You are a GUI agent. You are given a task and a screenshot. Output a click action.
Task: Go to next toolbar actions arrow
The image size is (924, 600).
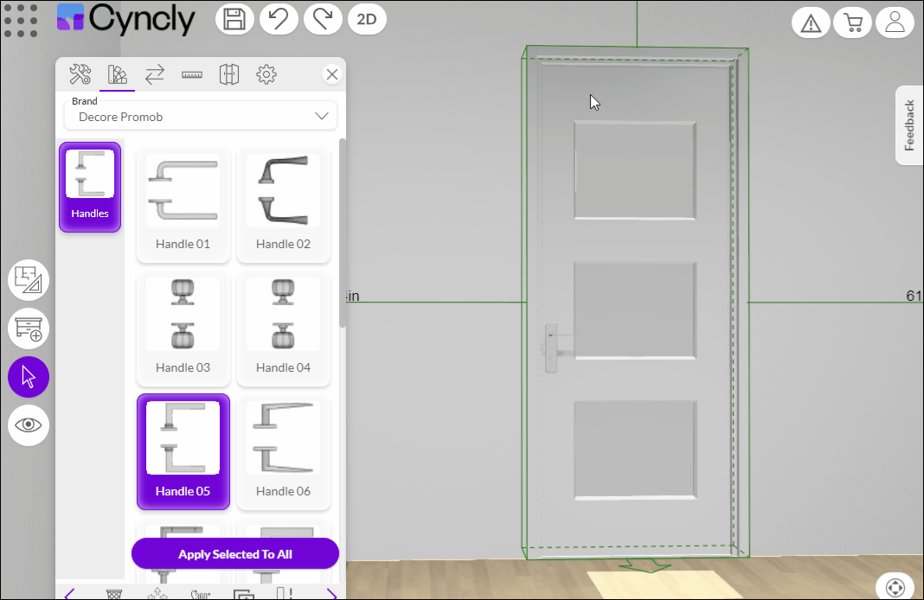point(331,594)
